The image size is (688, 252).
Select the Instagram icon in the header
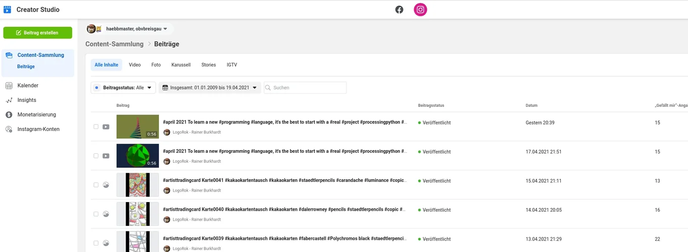420,10
